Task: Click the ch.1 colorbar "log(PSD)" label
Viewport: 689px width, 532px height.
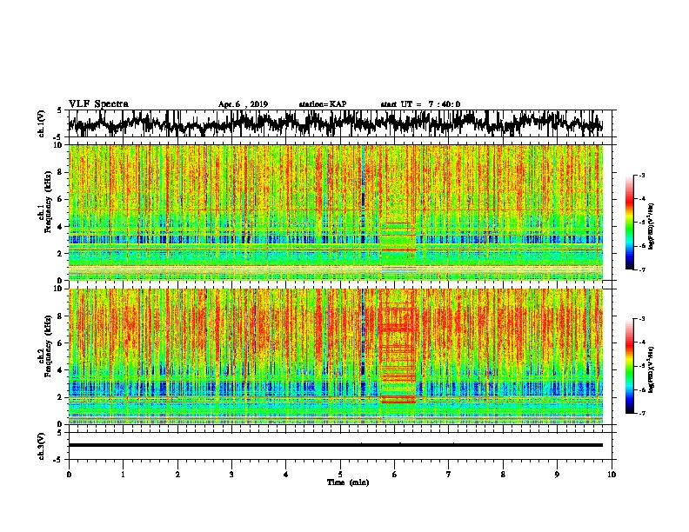Action: click(x=652, y=227)
